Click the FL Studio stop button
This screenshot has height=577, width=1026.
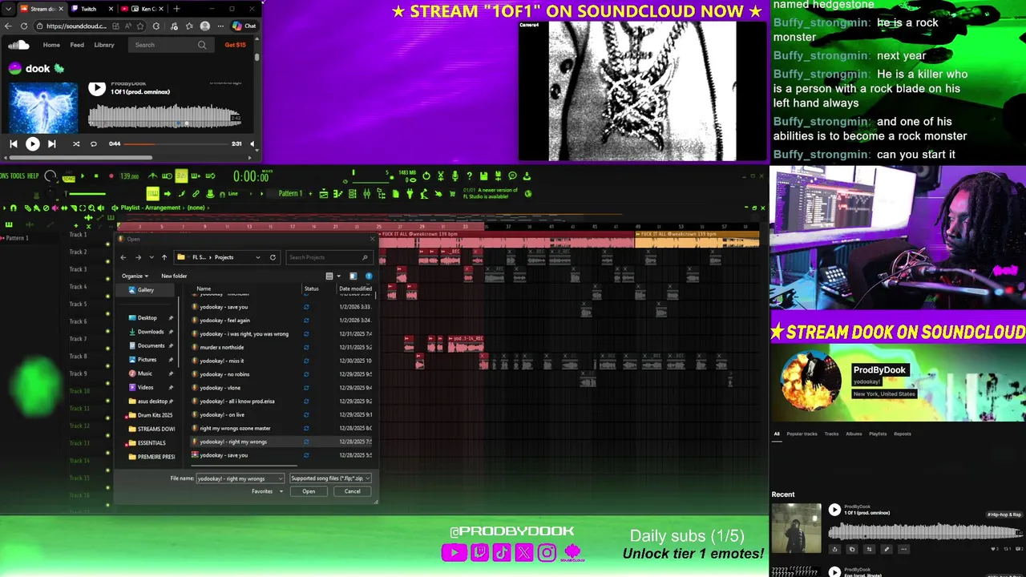[96, 176]
